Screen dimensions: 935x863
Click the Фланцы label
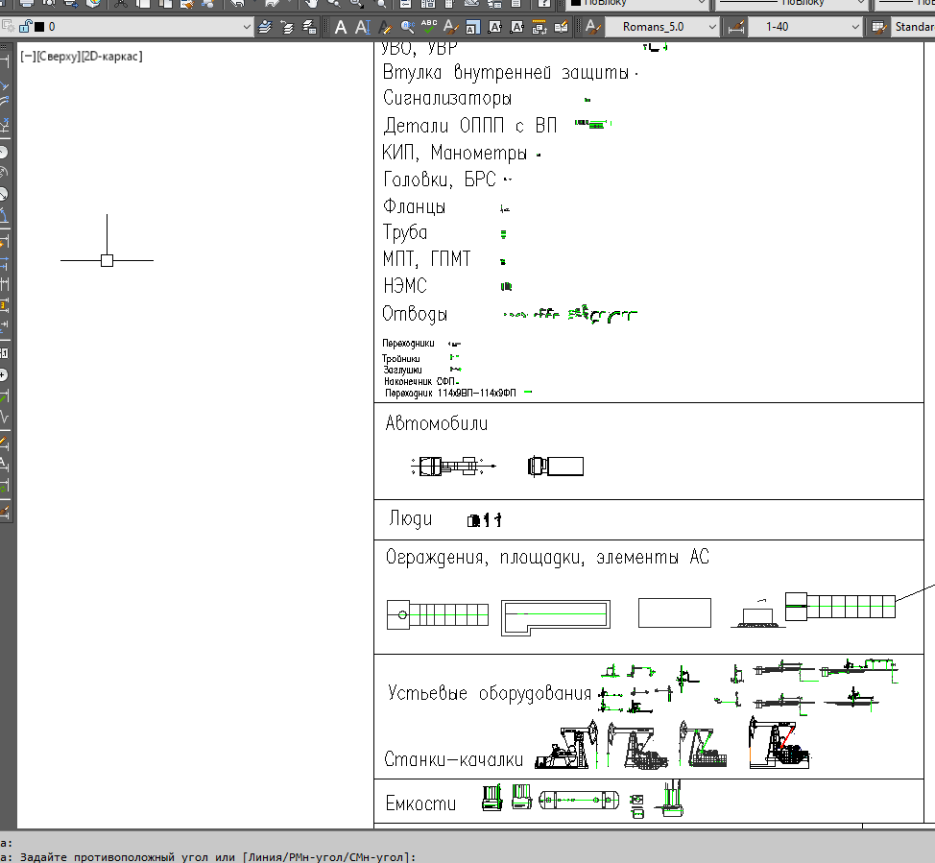click(x=414, y=207)
